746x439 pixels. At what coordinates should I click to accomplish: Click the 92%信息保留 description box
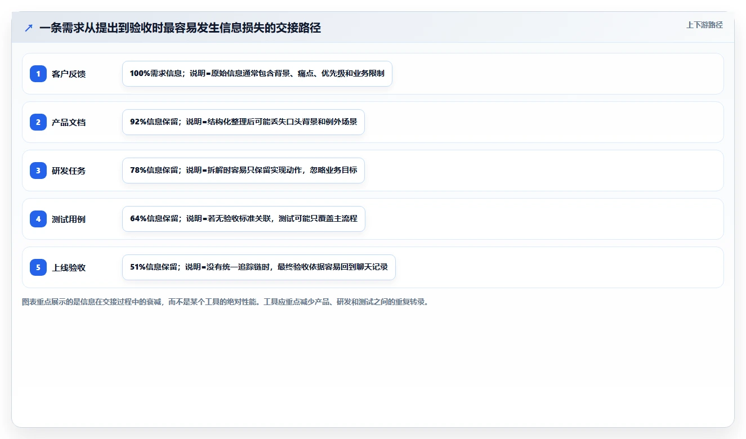pos(244,122)
